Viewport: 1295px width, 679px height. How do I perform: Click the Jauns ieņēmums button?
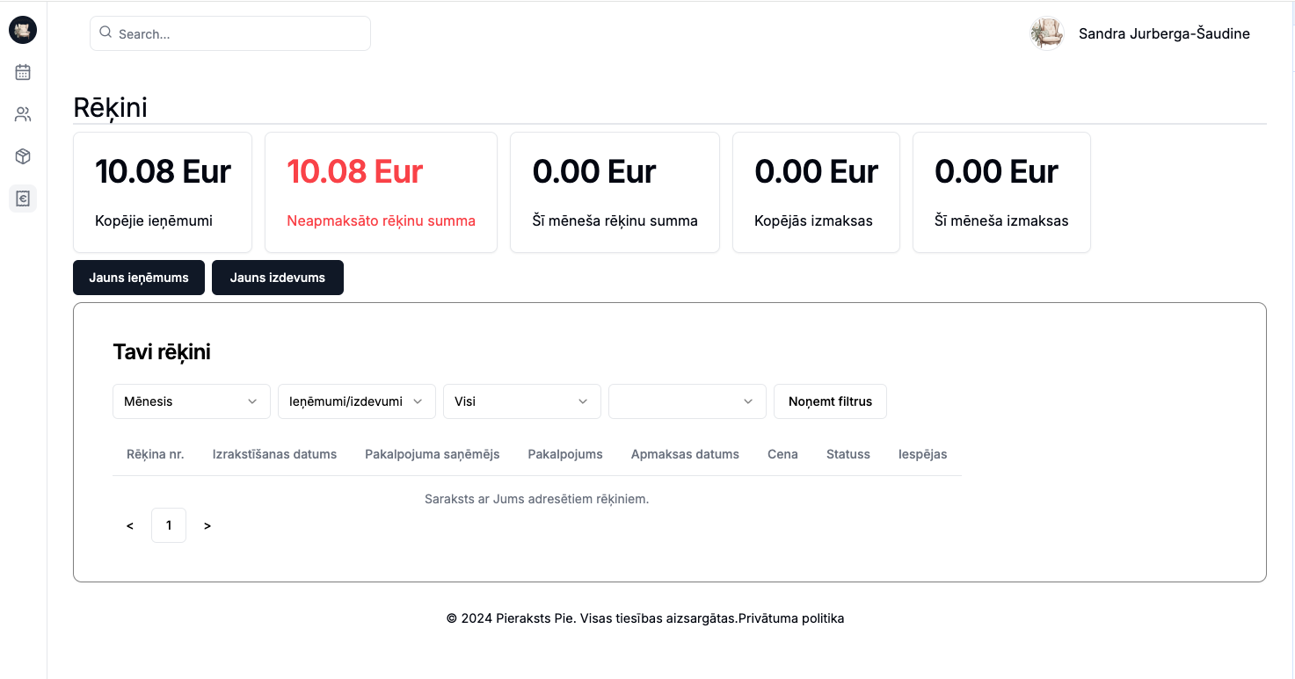[139, 278]
